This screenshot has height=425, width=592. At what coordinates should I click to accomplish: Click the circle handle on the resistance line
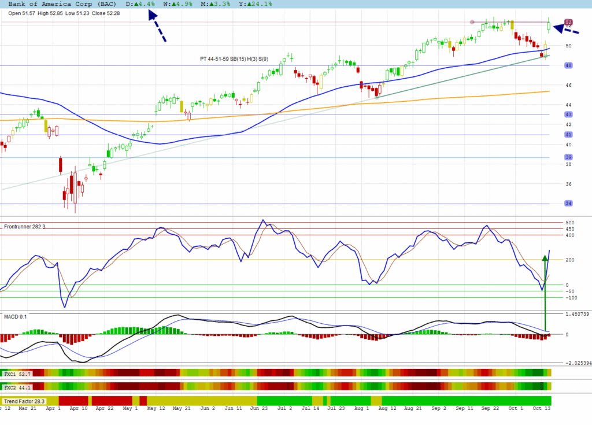point(472,22)
